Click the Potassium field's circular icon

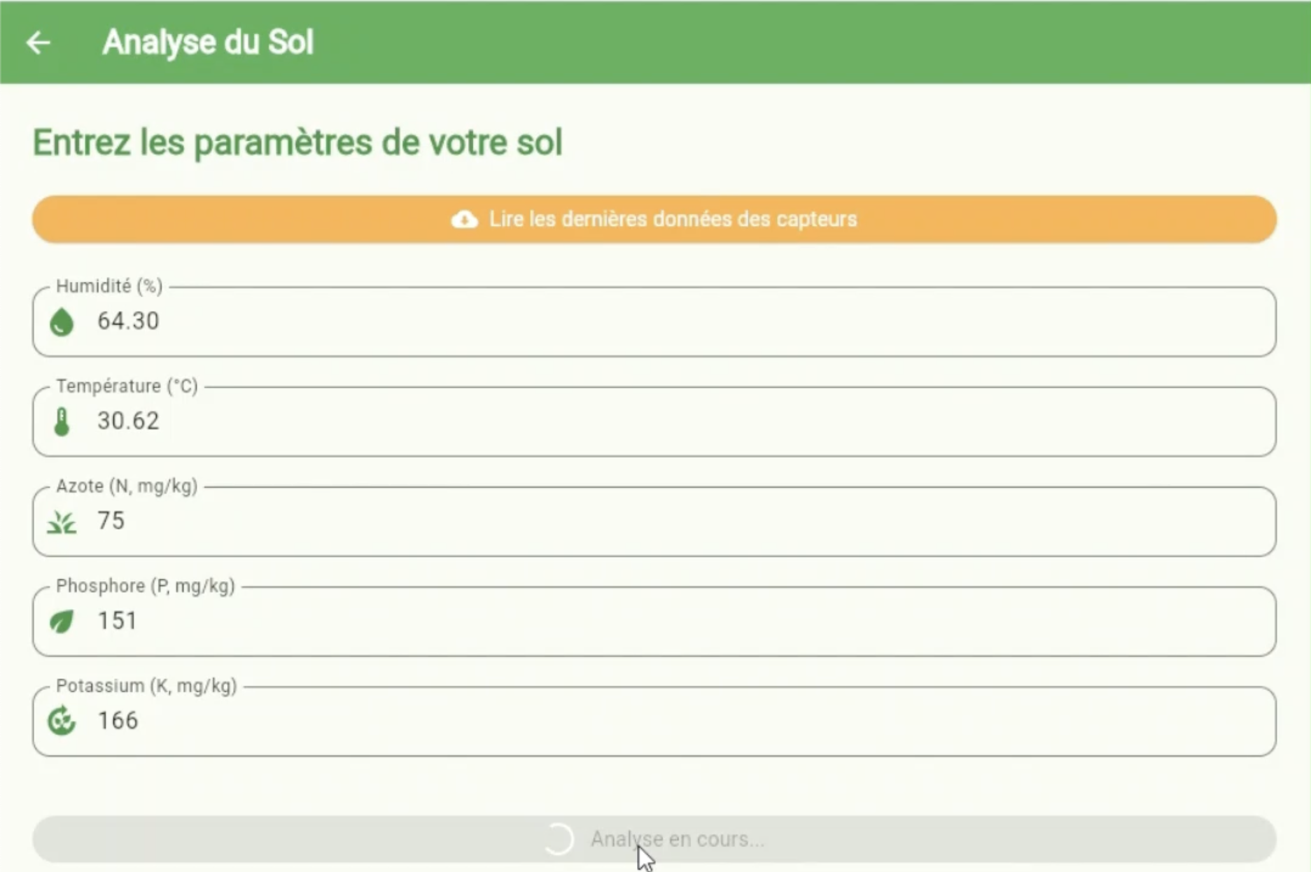click(62, 721)
